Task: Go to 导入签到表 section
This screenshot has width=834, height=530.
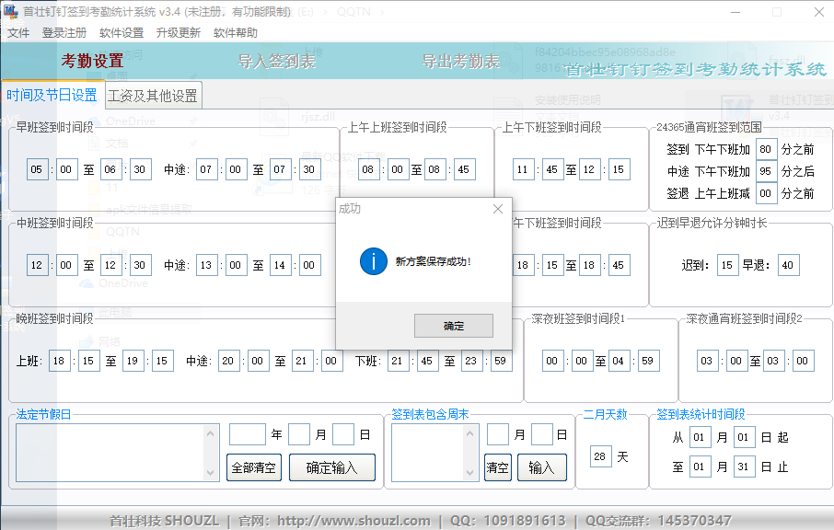Action: tap(276, 62)
